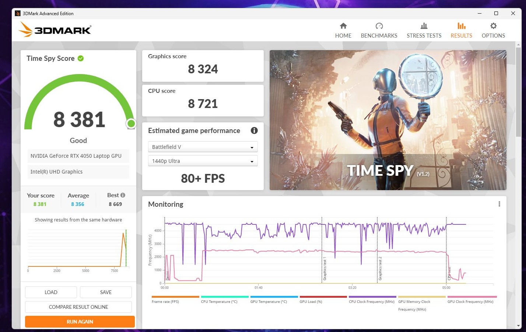Open the Benchmarks gauge icon
Image resolution: width=526 pixels, height=332 pixels.
379,26
